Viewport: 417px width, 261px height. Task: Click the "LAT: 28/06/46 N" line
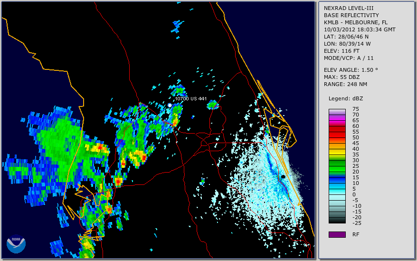(346, 37)
